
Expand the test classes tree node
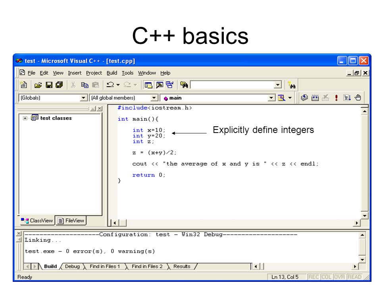coord(25,118)
